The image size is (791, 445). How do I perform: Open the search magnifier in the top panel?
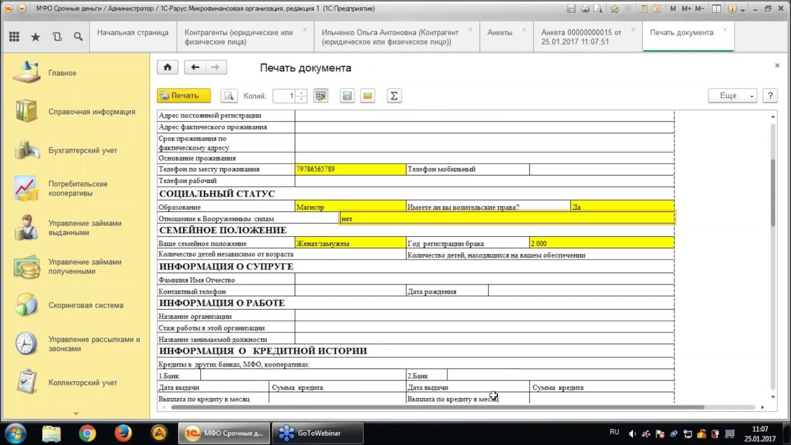(x=78, y=37)
